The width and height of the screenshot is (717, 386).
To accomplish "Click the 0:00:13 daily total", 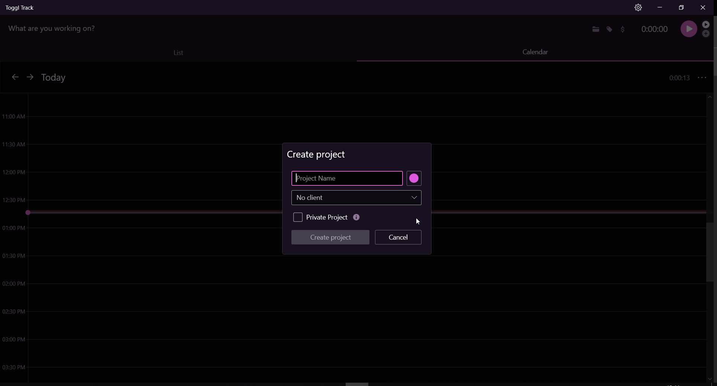I will pyautogui.click(x=679, y=78).
